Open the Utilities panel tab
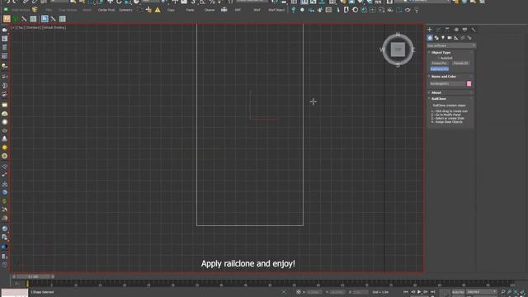 474,30
